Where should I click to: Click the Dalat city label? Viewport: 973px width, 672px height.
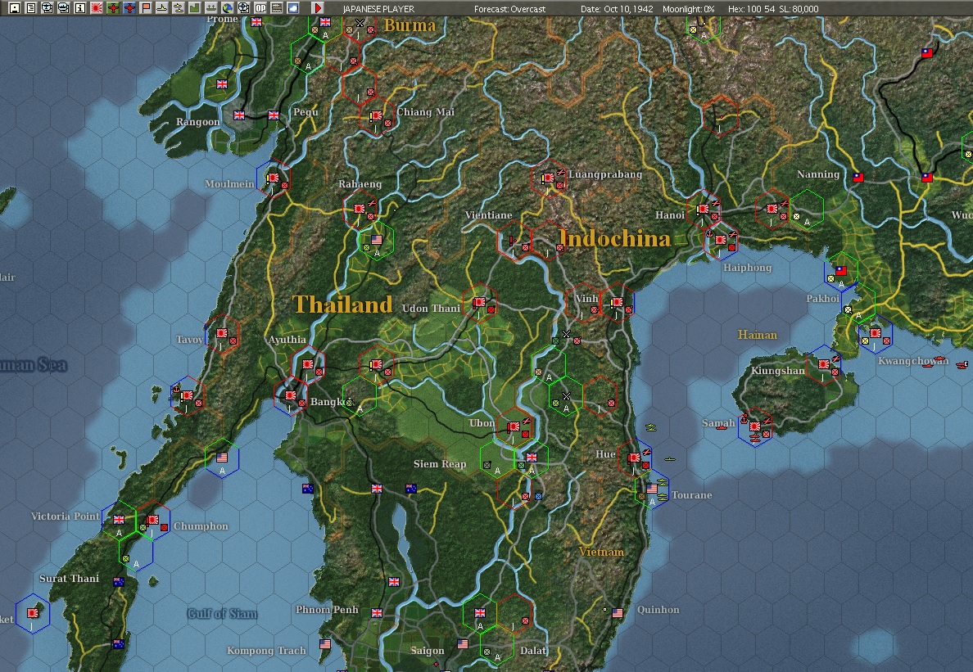coord(534,650)
